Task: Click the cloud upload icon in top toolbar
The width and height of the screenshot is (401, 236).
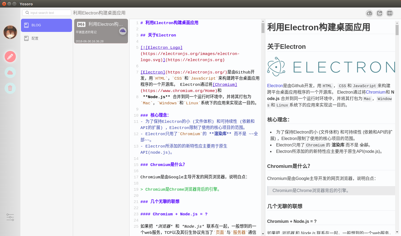Action: 370,13
